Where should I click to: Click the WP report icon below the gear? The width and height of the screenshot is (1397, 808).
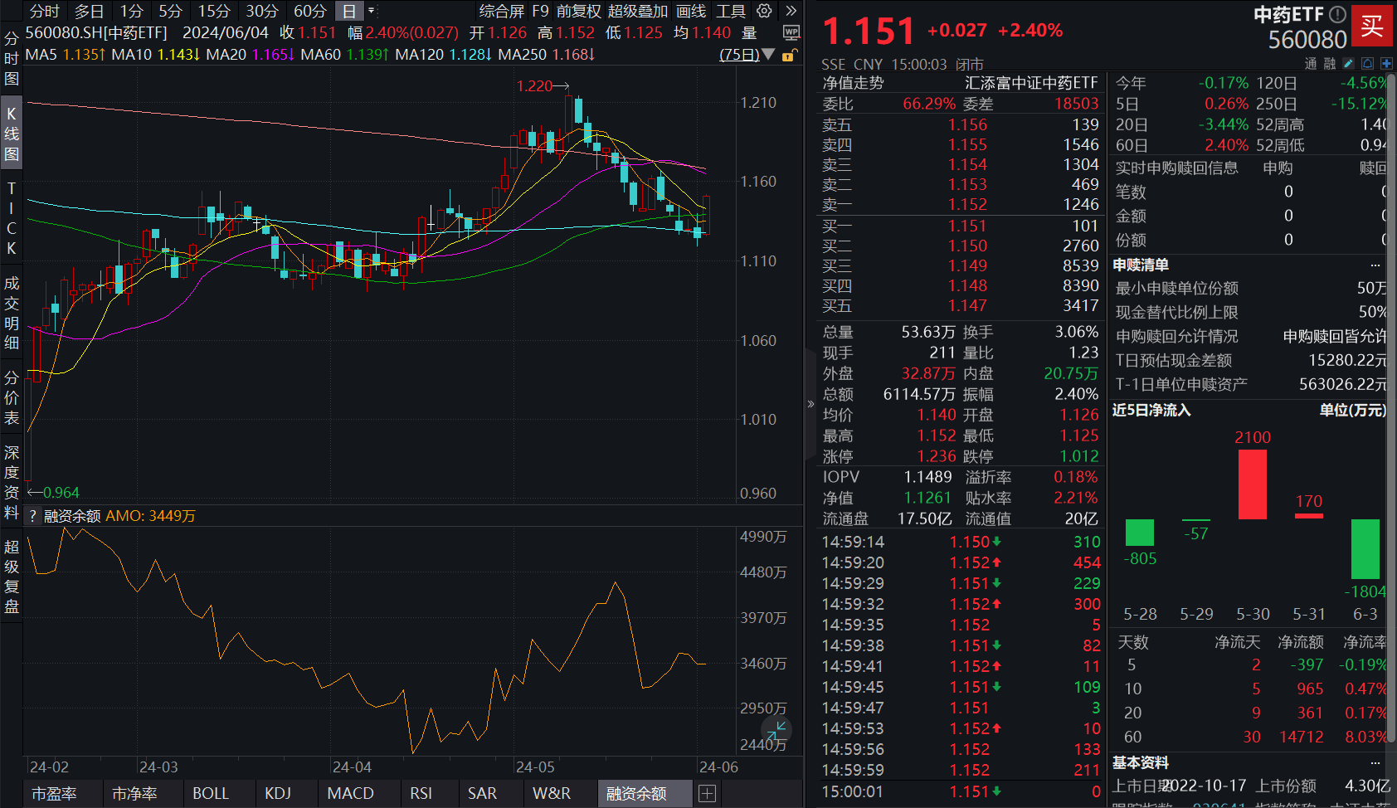[x=791, y=32]
